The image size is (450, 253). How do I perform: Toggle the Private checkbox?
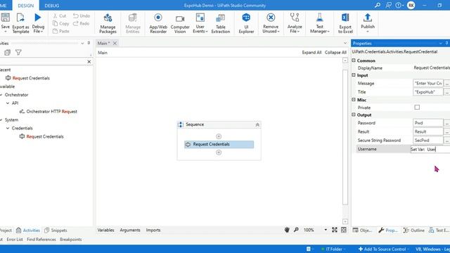point(417,108)
